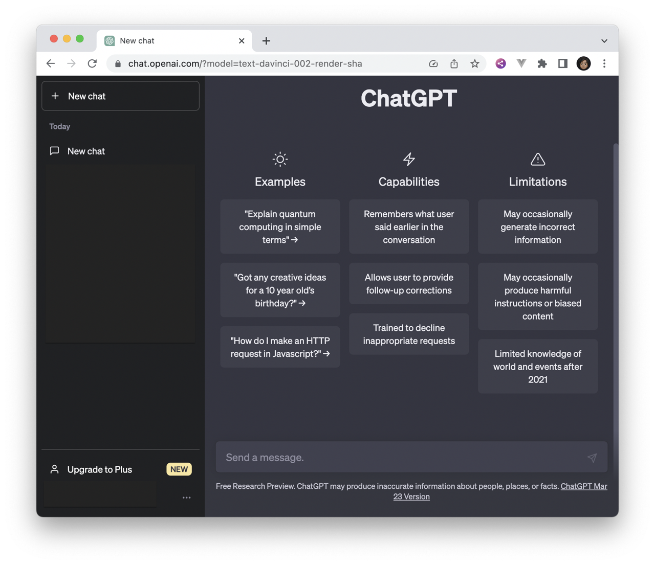Viewport: 655px width, 565px height.
Task: Click the browser back arrow
Action: click(51, 63)
